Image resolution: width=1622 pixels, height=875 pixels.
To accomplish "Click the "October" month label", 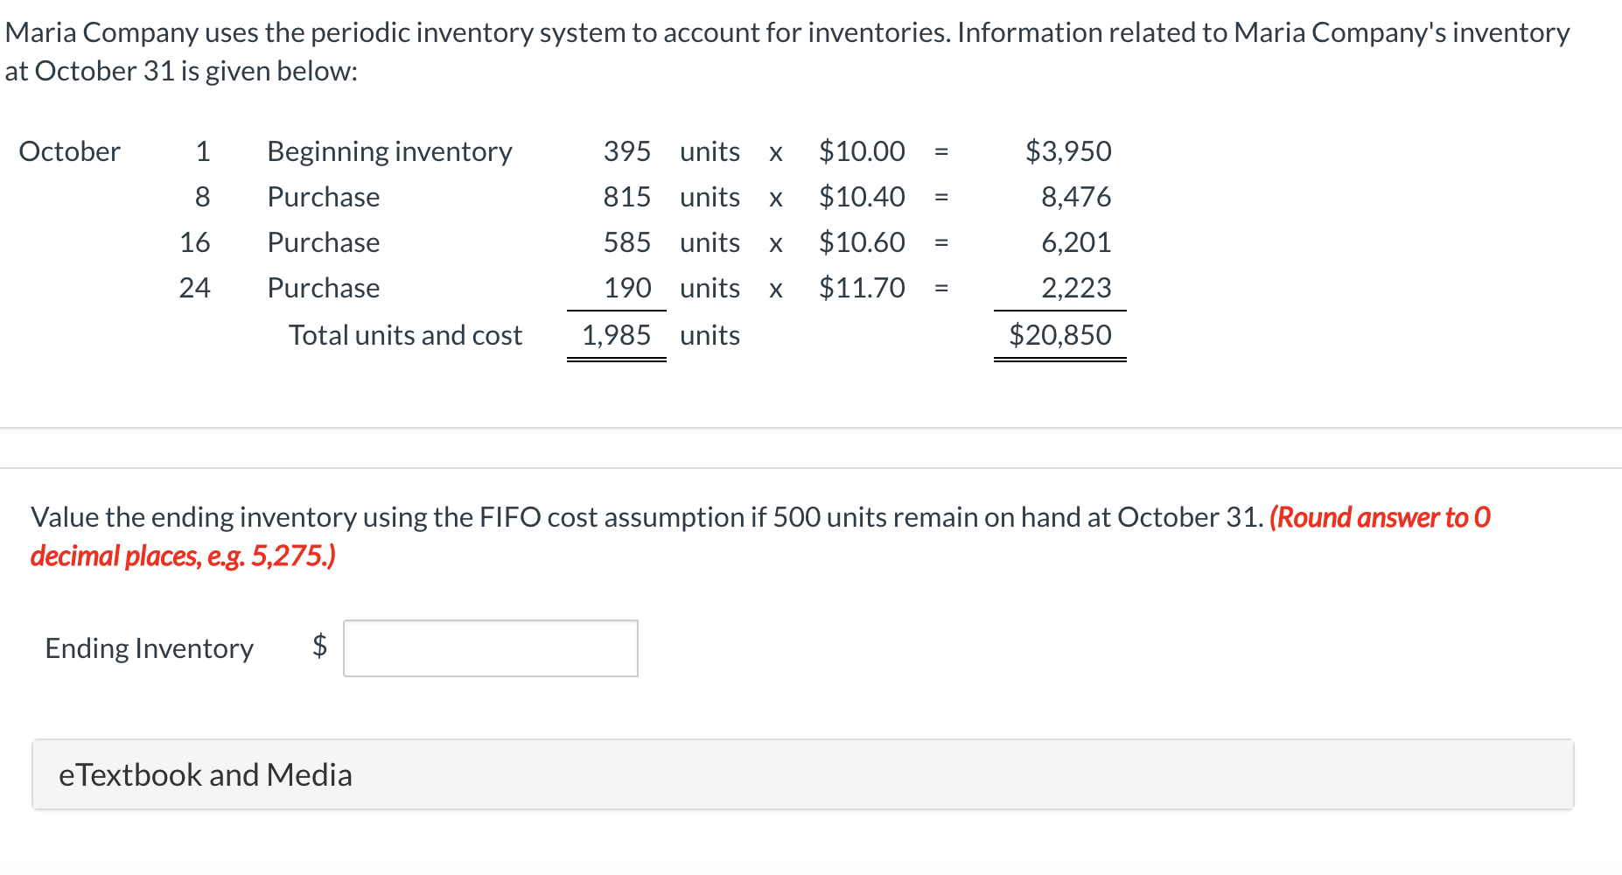I will tap(69, 151).
